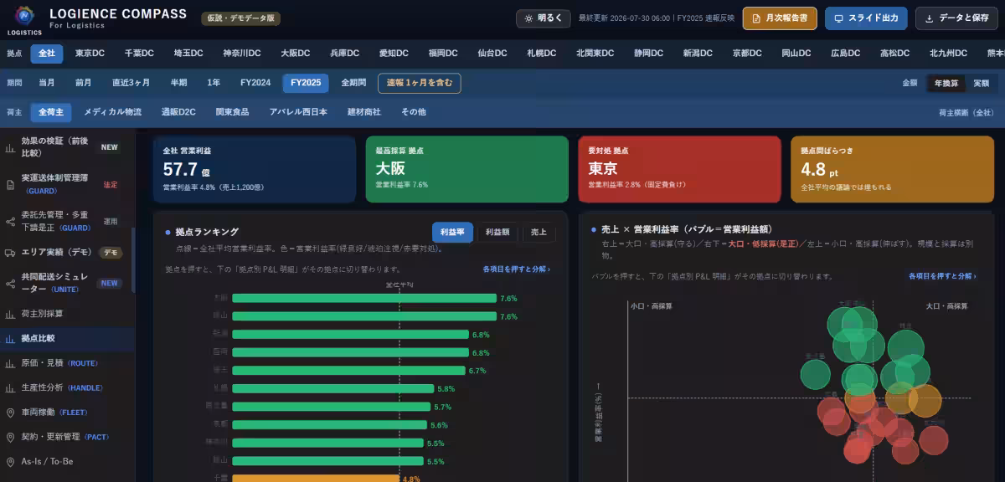
Task: Filter shipper to アパレル西日本
Action: click(x=298, y=111)
